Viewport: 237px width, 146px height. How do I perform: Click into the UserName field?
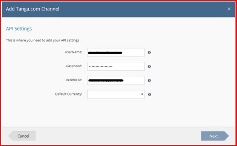coord(116,52)
